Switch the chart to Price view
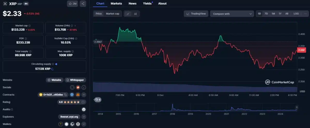Viewport: 310px width, 128px height. click(99, 14)
